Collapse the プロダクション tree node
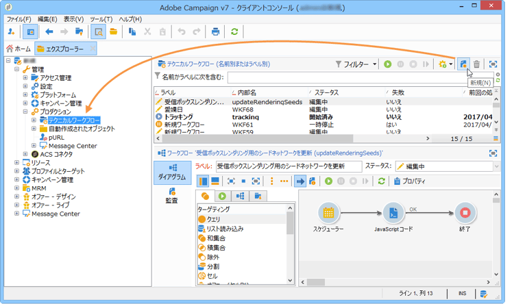 (x=25, y=112)
